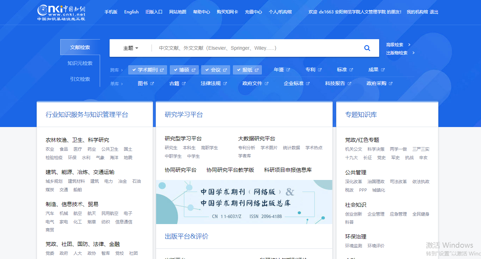Open 旧版入口 in top navigation
This screenshot has height=259, width=481.
click(154, 12)
